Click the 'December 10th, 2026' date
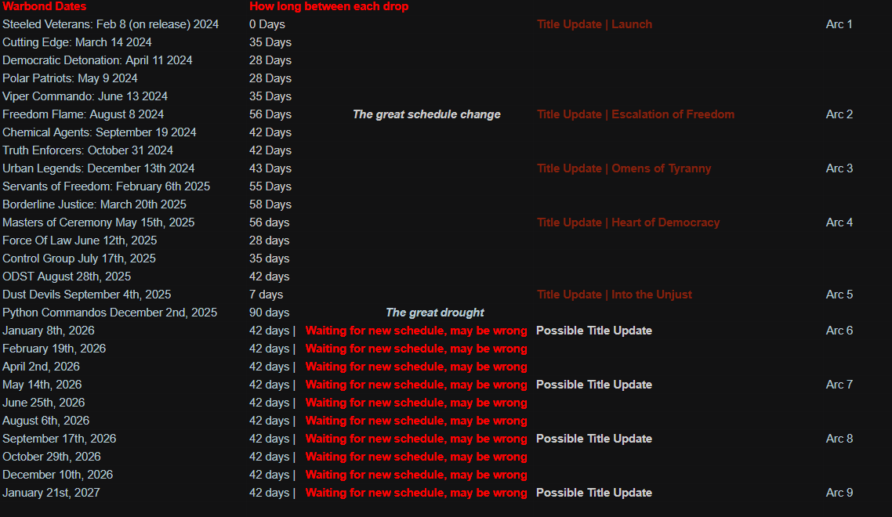Image resolution: width=892 pixels, height=517 pixels. pos(57,475)
